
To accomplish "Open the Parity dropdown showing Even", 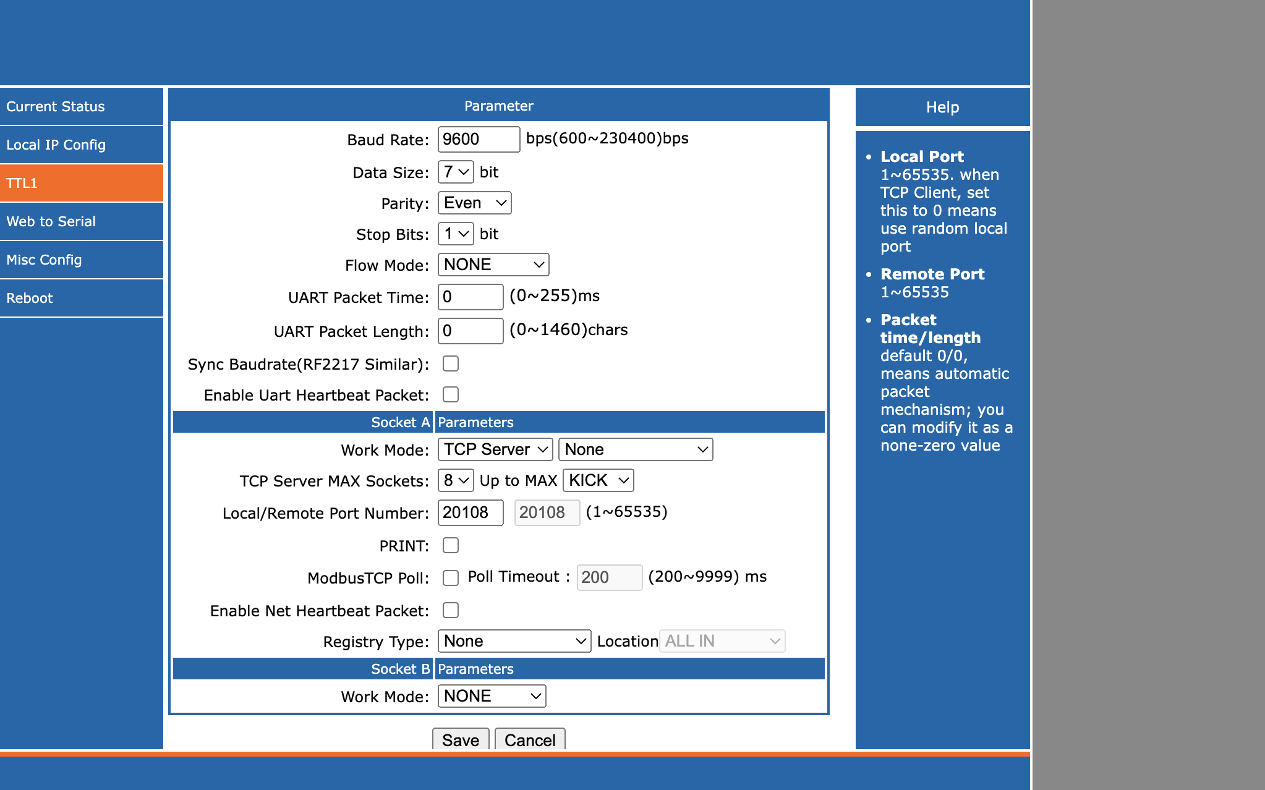I will coord(474,203).
